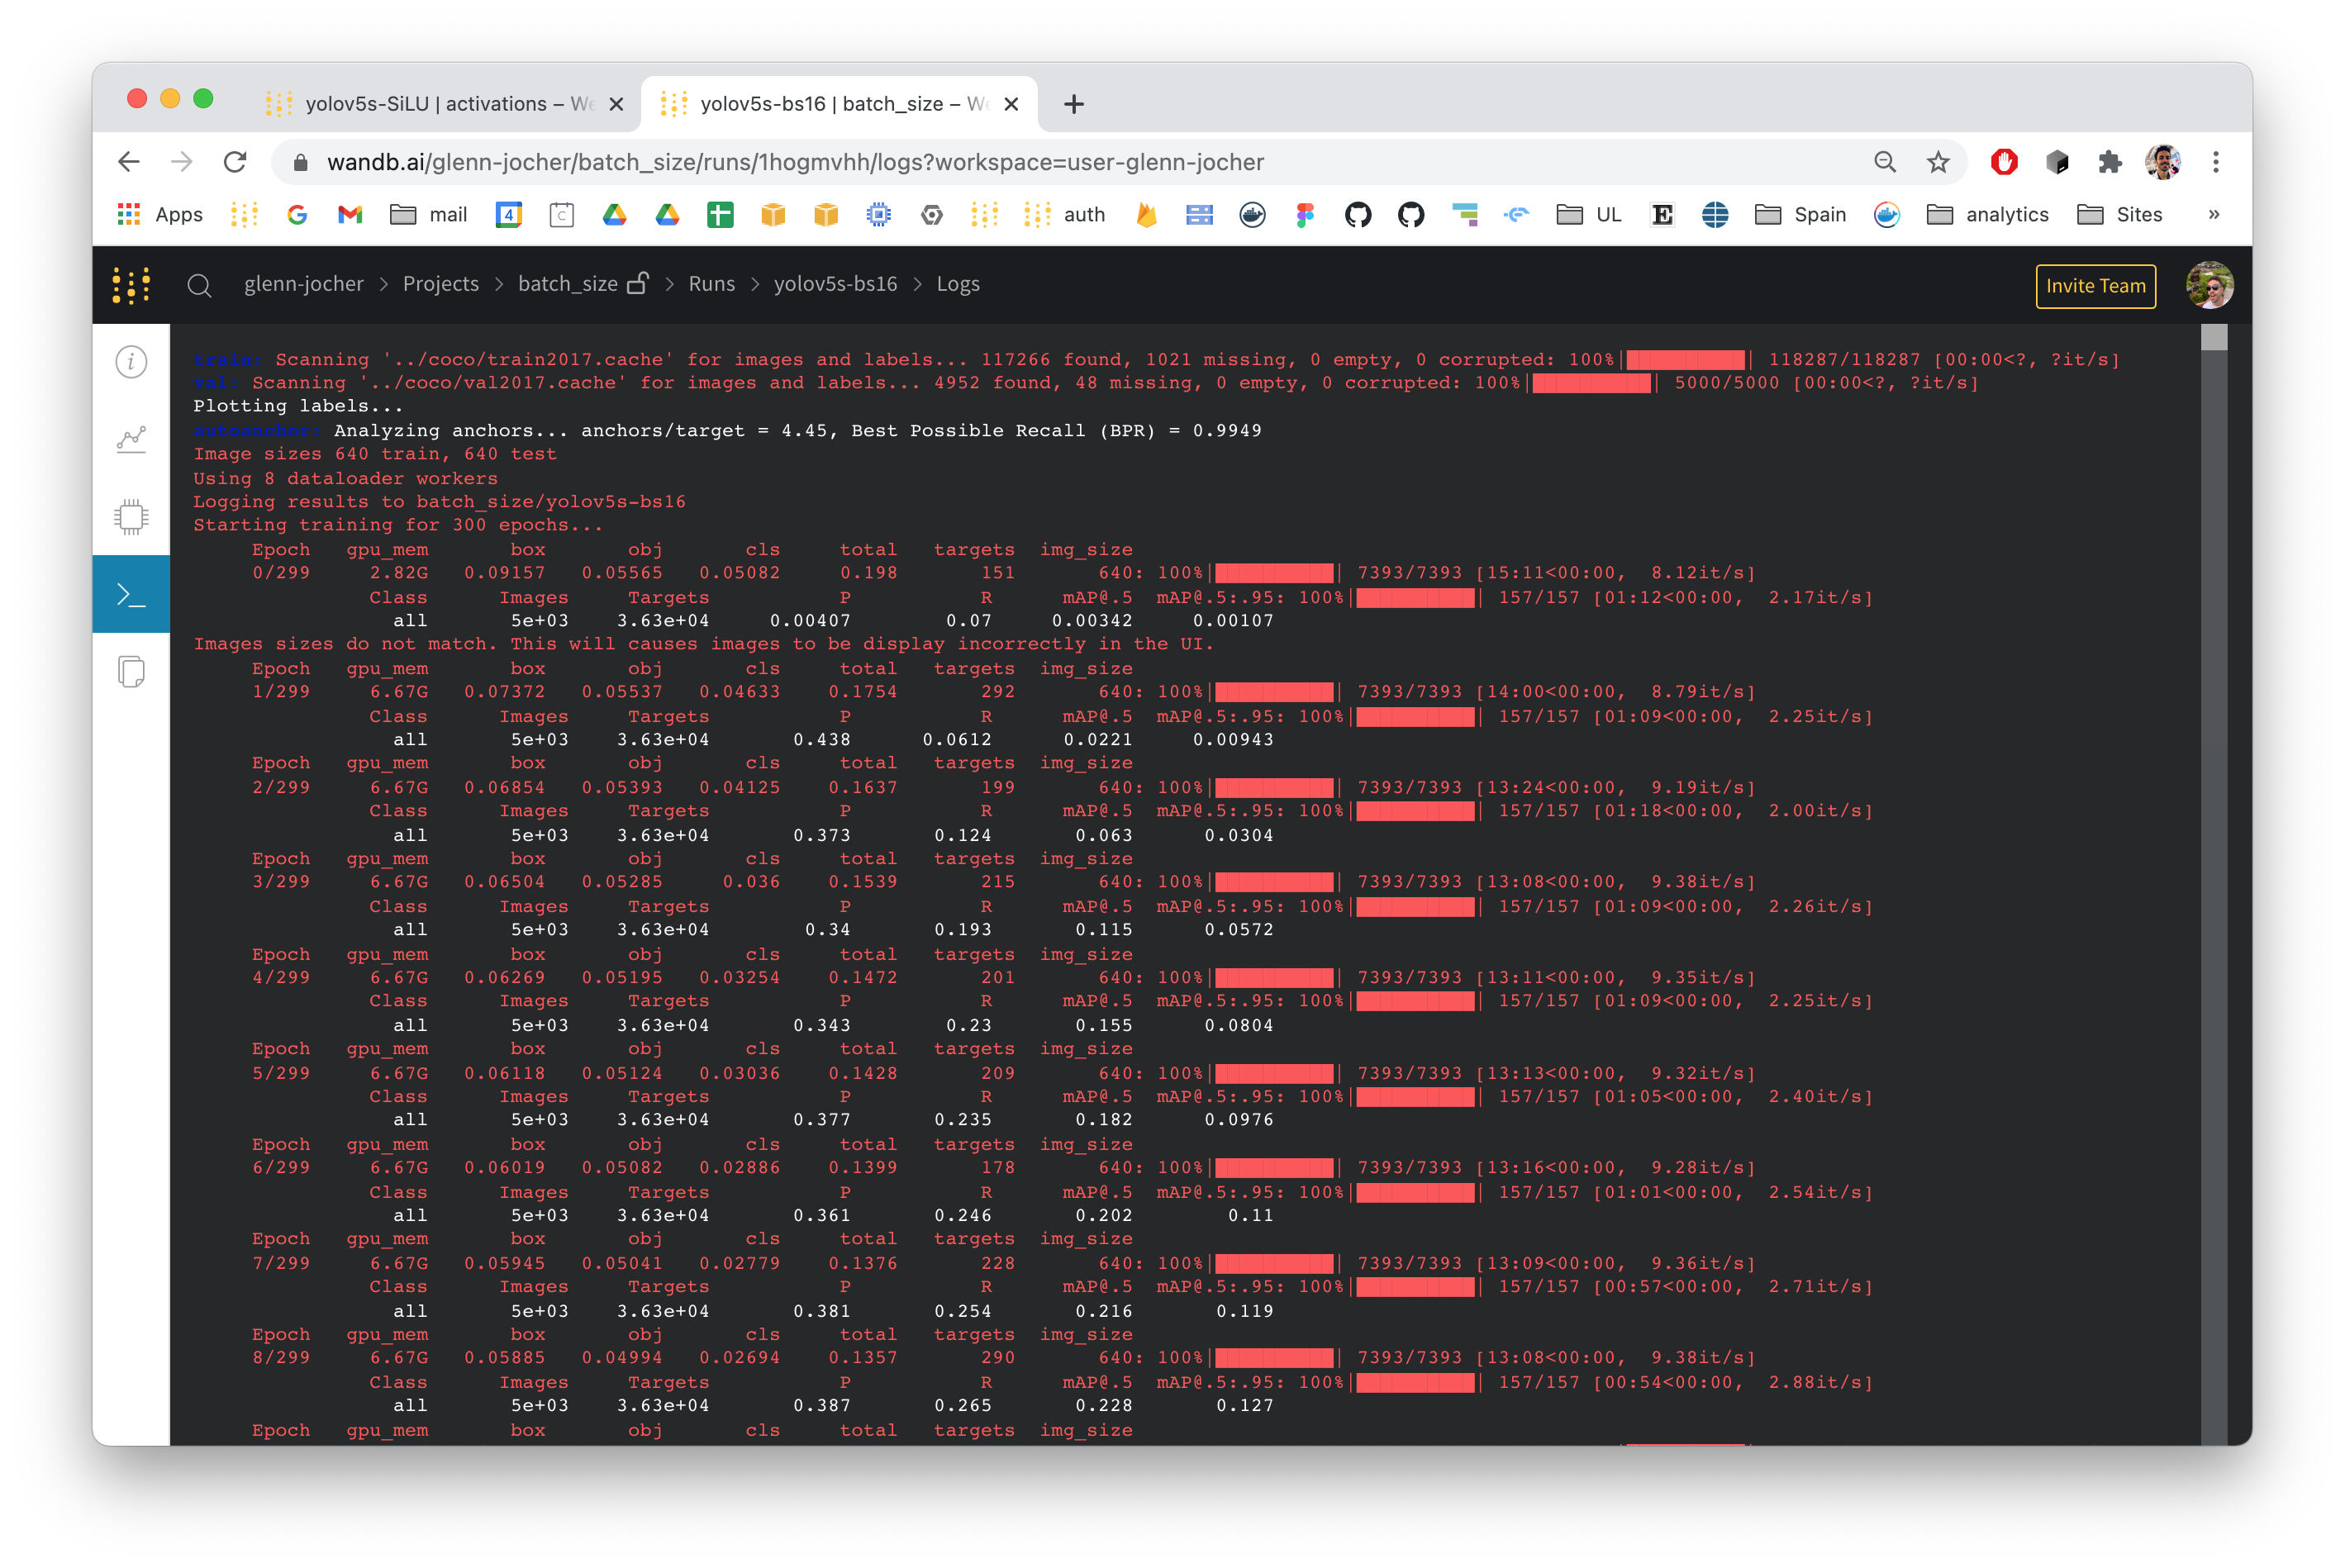The height and width of the screenshot is (1568, 2345).
Task: Open the yolov5s-bs16 run breadcrumb
Action: pos(835,284)
